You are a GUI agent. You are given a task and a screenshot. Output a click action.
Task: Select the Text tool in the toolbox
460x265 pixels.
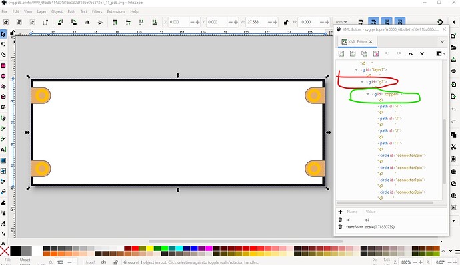coord(3,150)
